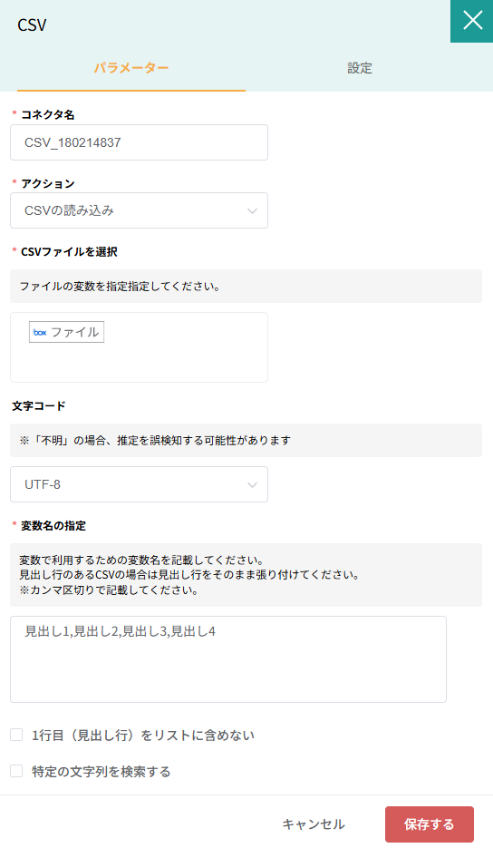This screenshot has width=493, height=848.
Task: Focus the コネクタ名 input with CSV_180214837
Action: click(x=139, y=142)
